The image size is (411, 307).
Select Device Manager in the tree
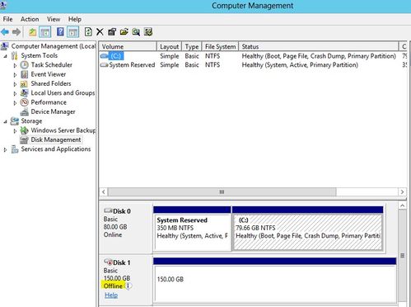pyautogui.click(x=53, y=111)
